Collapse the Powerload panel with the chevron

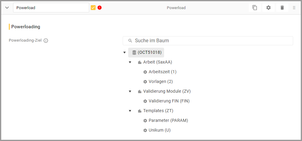tap(7, 8)
